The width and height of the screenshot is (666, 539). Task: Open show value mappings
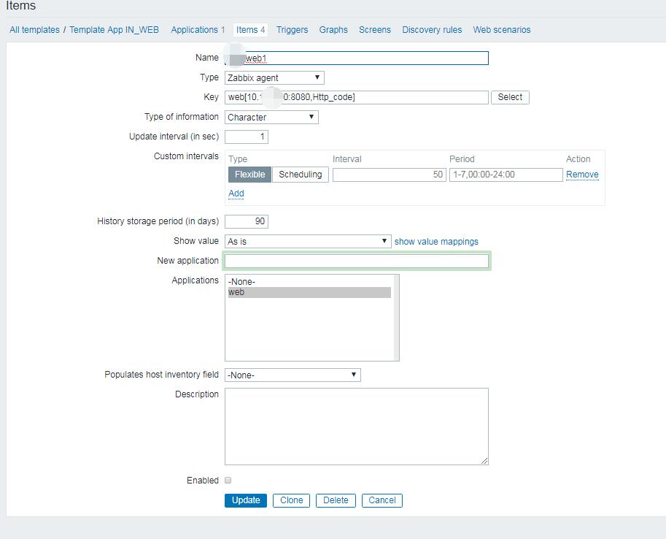click(x=435, y=241)
